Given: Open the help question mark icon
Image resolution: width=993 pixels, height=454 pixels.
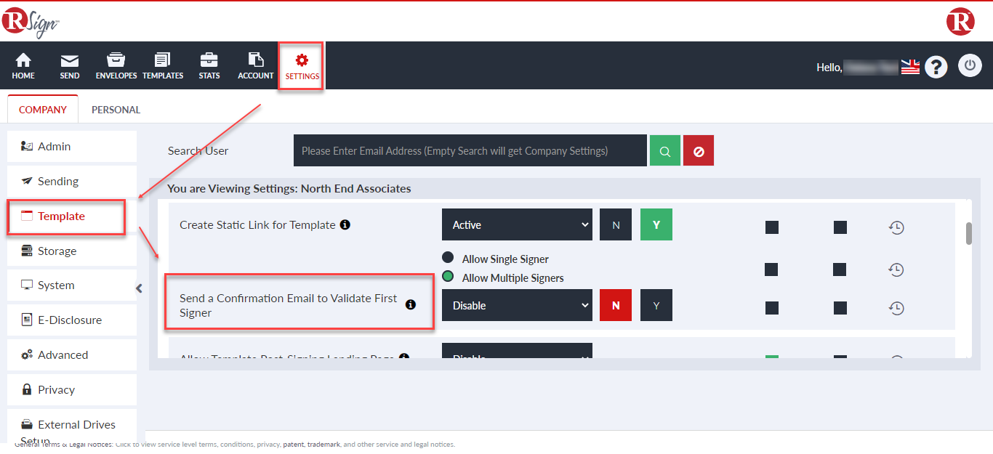Looking at the screenshot, I should [x=936, y=67].
